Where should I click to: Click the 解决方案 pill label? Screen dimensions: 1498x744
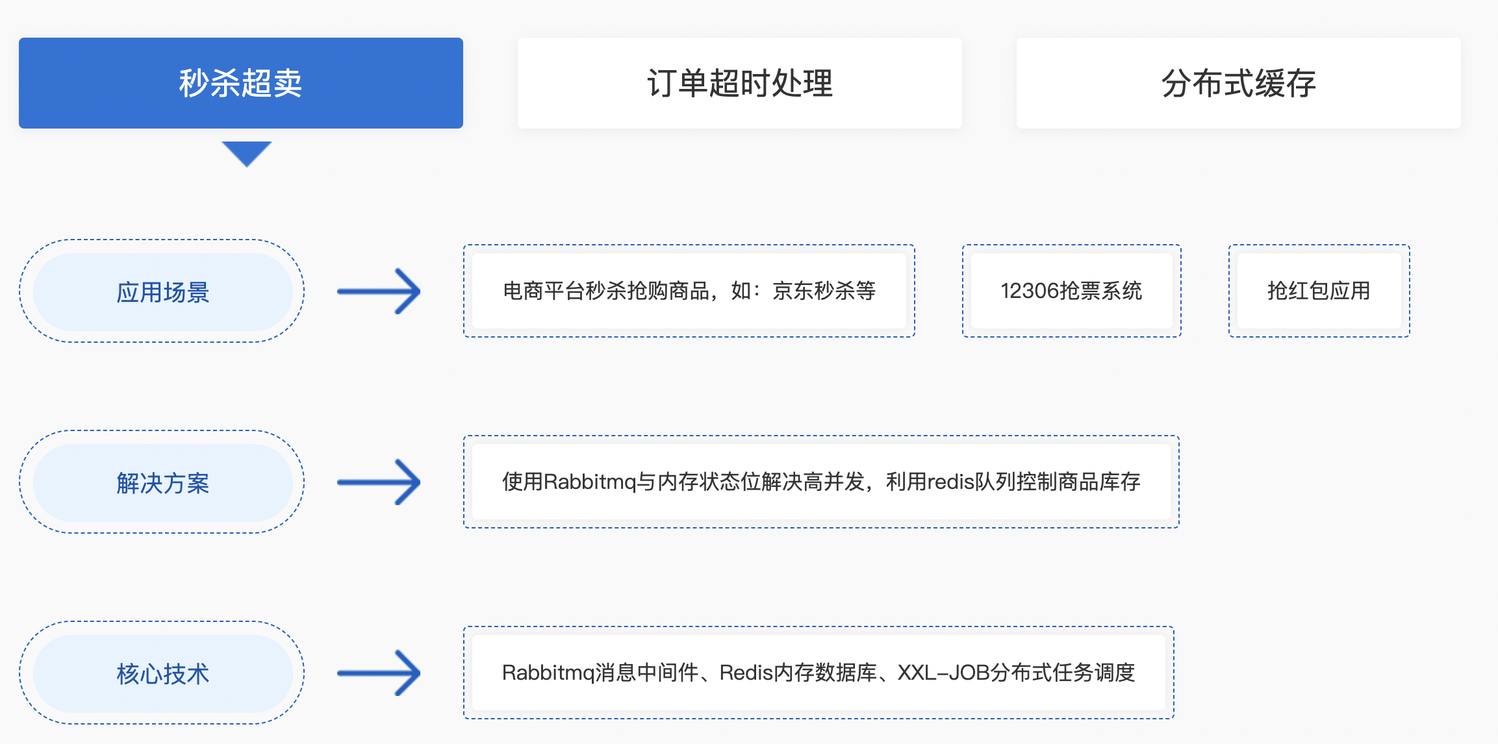click(x=162, y=483)
